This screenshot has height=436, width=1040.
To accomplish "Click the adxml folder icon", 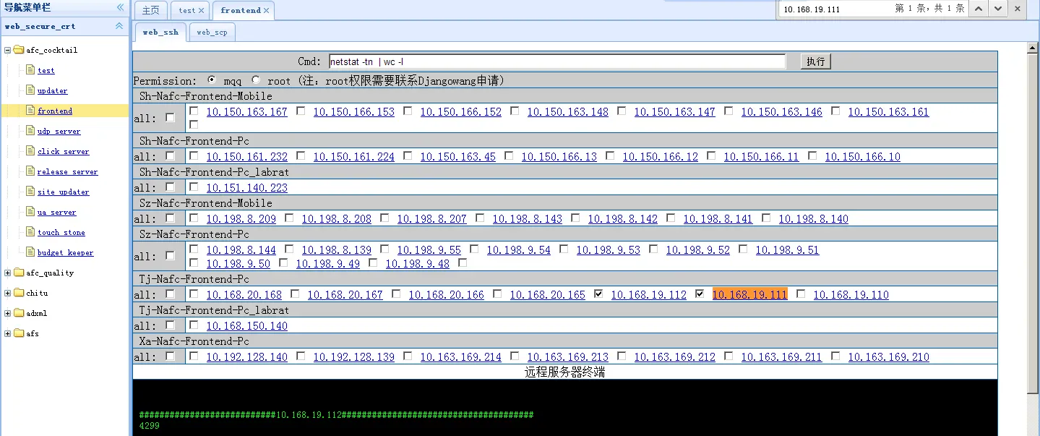I will coord(19,313).
